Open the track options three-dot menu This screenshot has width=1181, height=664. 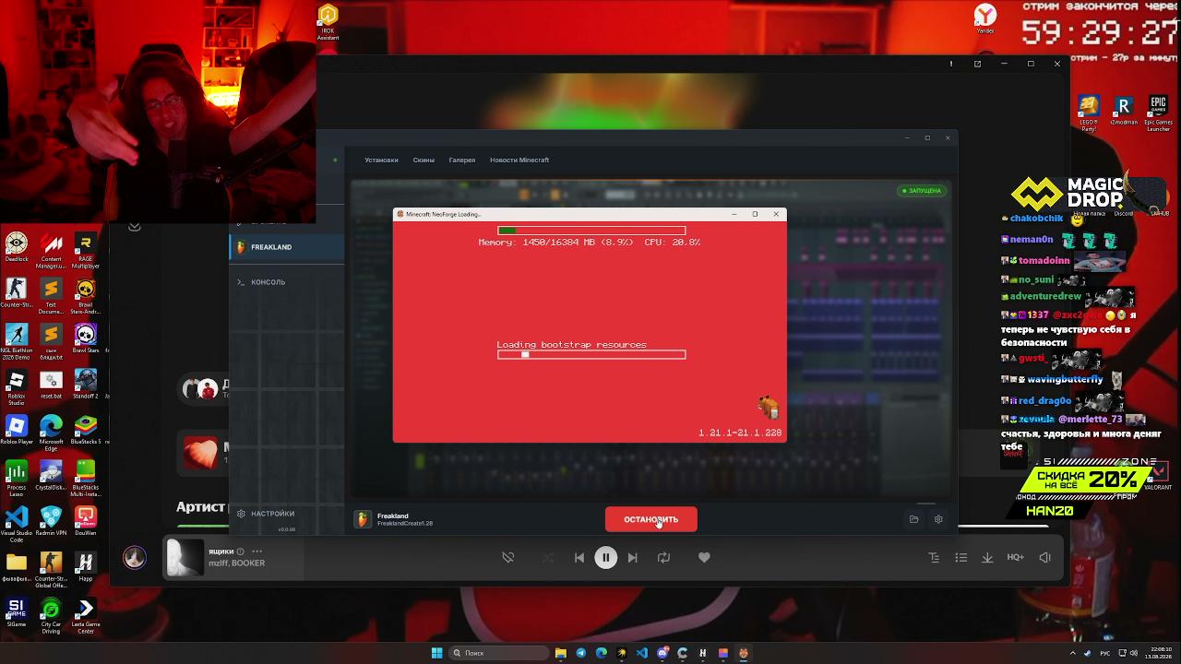tap(256, 551)
